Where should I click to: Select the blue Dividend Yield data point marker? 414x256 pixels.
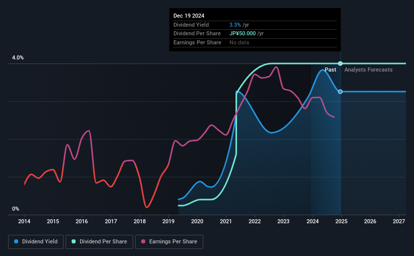click(x=340, y=92)
